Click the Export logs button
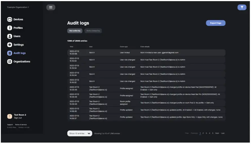 tap(216, 23)
